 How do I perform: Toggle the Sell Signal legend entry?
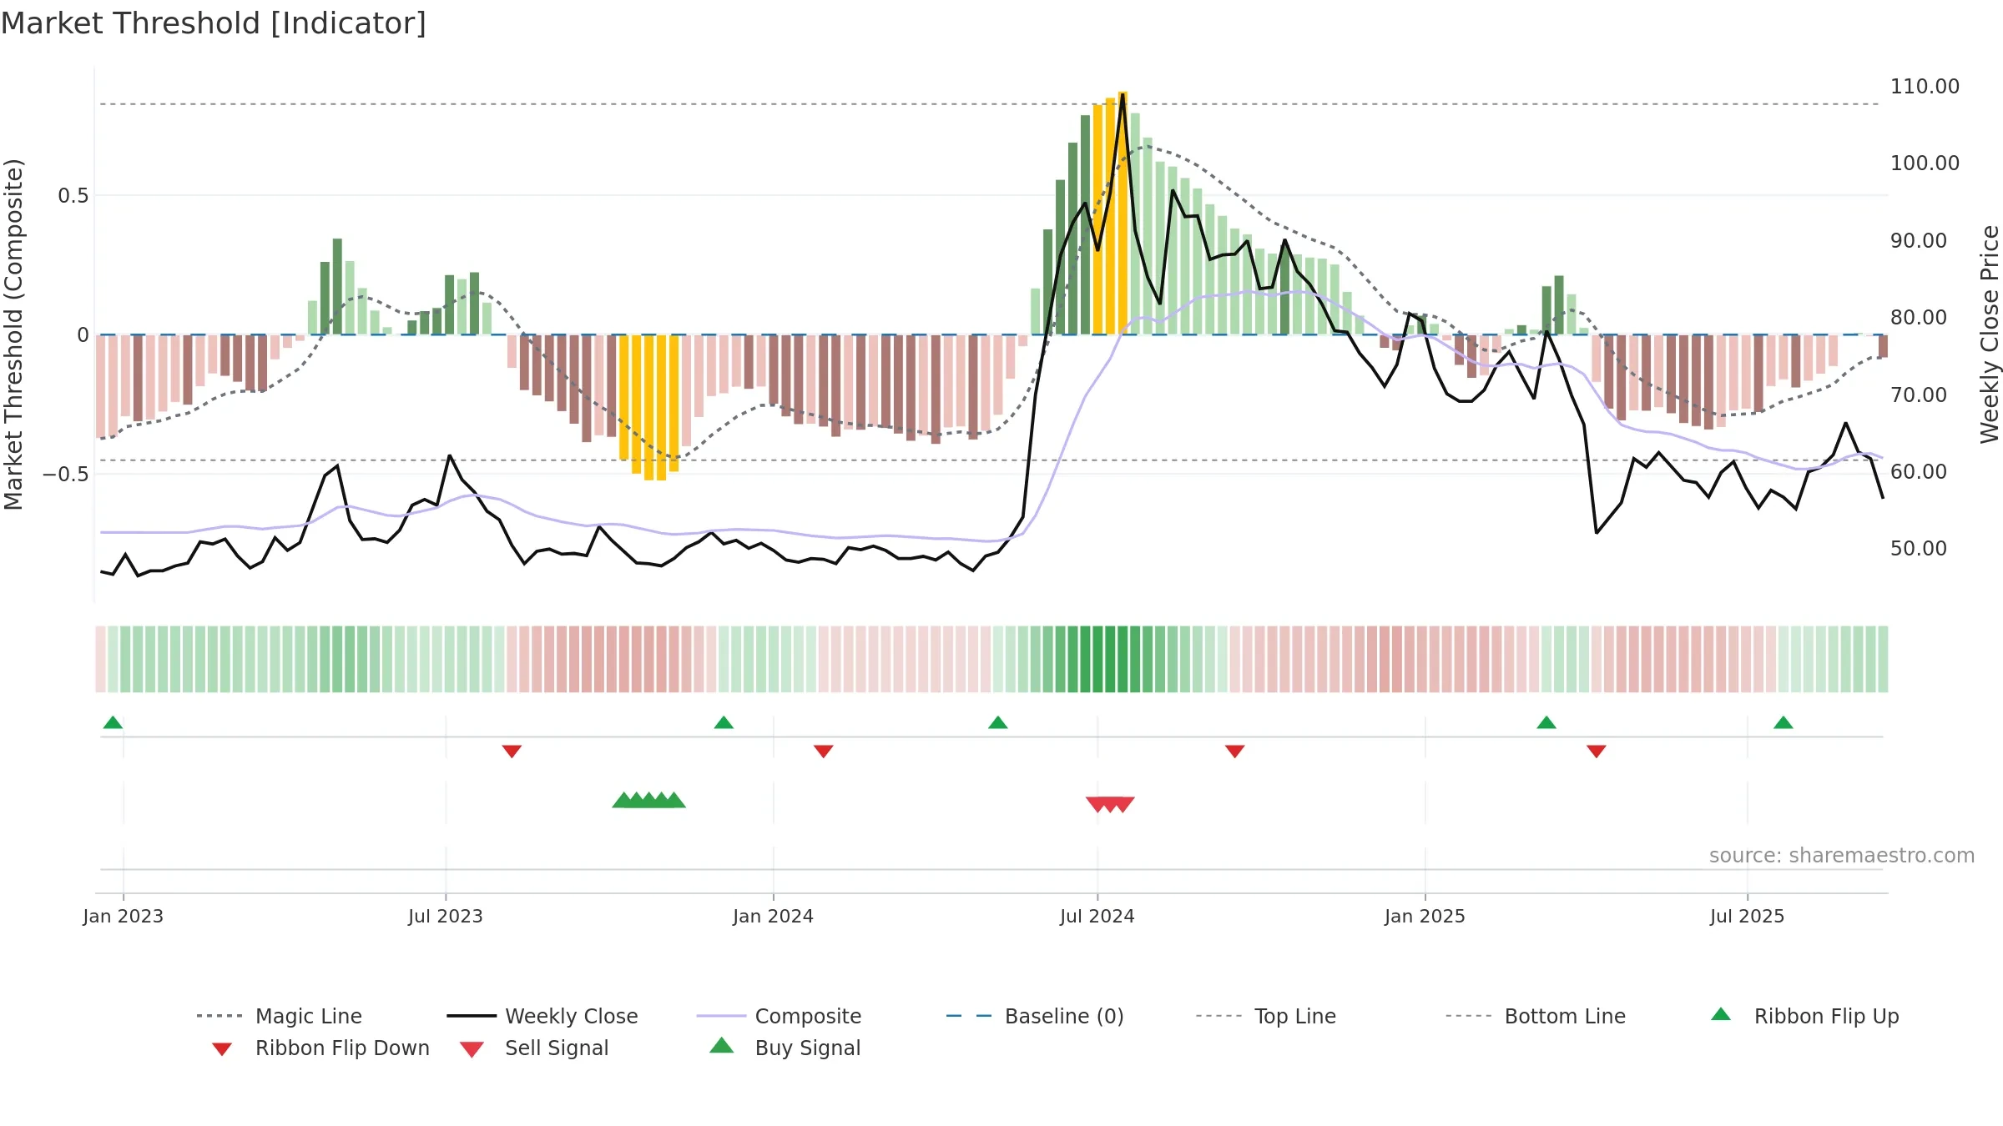534,1048
